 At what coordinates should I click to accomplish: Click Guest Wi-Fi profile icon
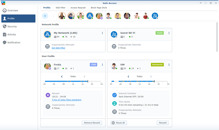click(x=114, y=34)
